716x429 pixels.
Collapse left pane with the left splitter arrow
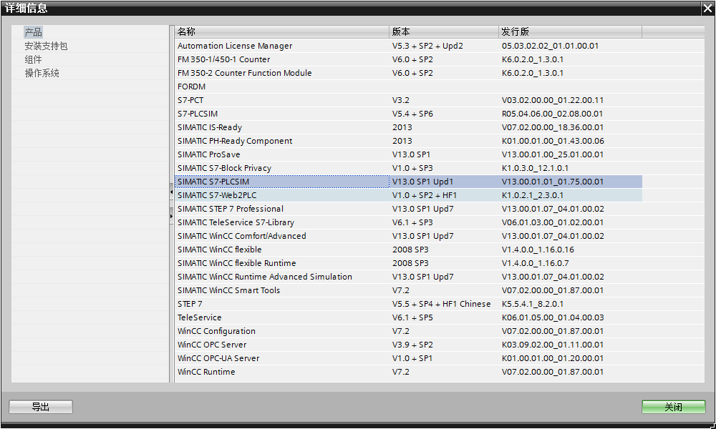pyautogui.click(x=171, y=192)
